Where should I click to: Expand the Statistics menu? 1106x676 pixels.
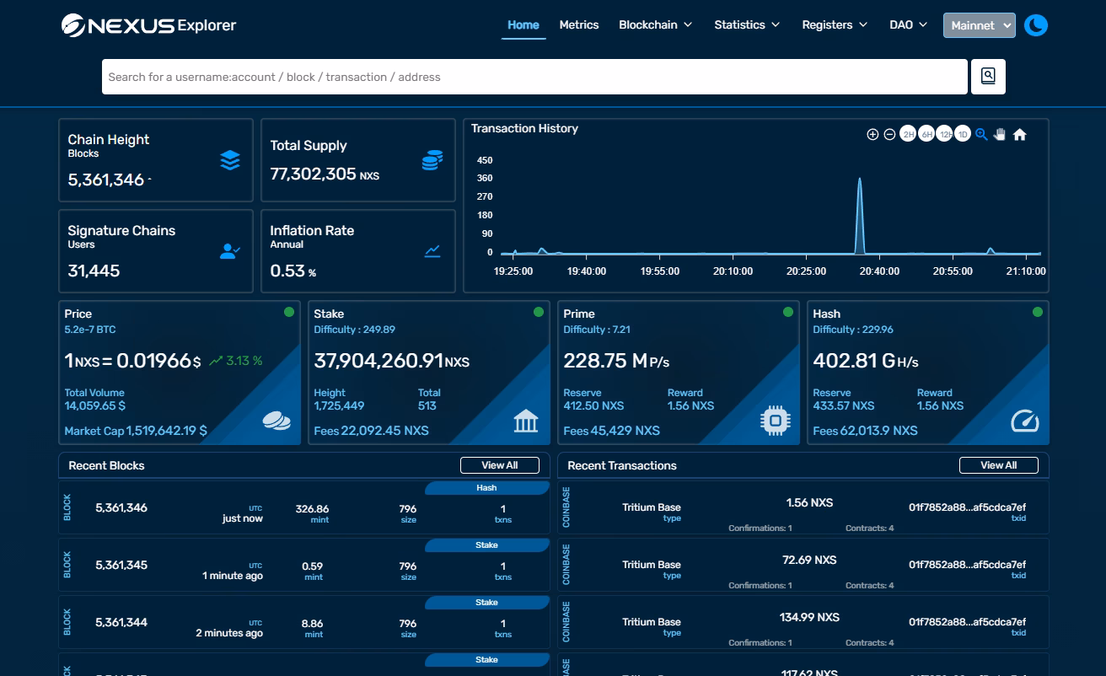click(747, 25)
